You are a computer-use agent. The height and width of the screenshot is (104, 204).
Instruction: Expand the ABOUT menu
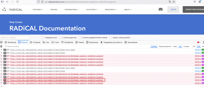point(128,10)
